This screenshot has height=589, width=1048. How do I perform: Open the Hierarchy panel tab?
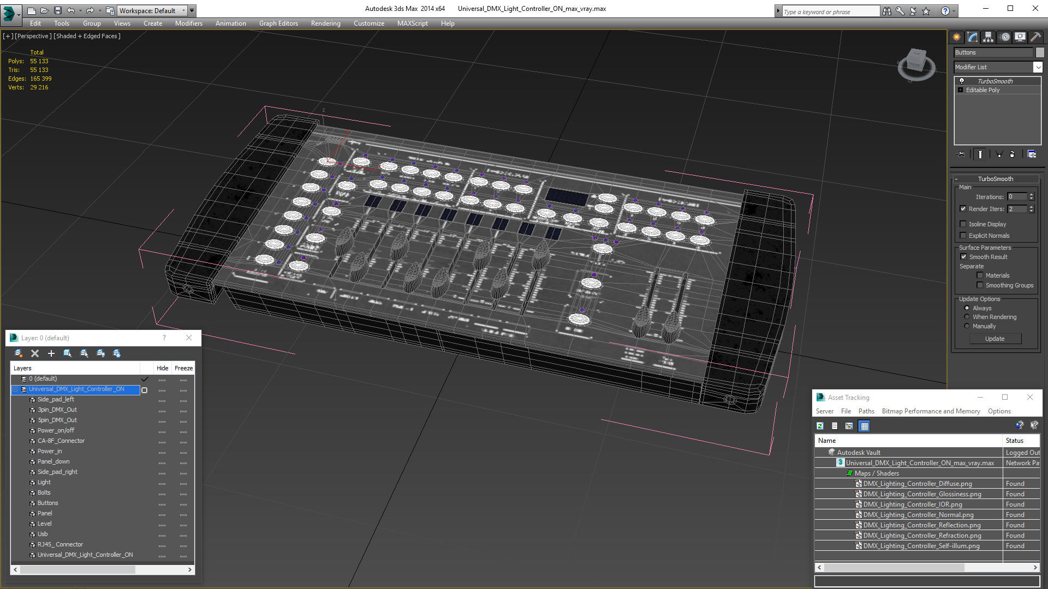coord(989,37)
